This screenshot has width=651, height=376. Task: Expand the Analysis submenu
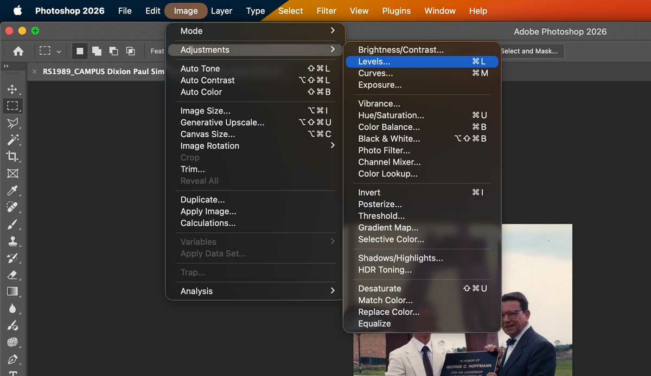[x=255, y=291]
